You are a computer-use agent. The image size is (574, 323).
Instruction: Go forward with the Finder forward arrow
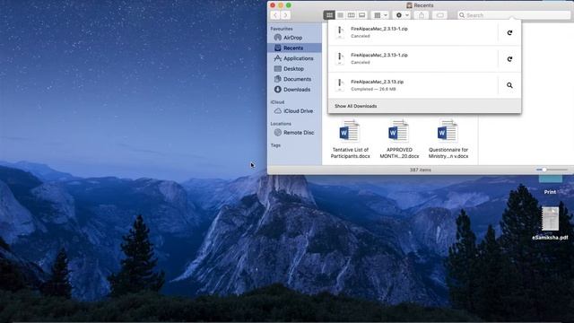pos(285,15)
